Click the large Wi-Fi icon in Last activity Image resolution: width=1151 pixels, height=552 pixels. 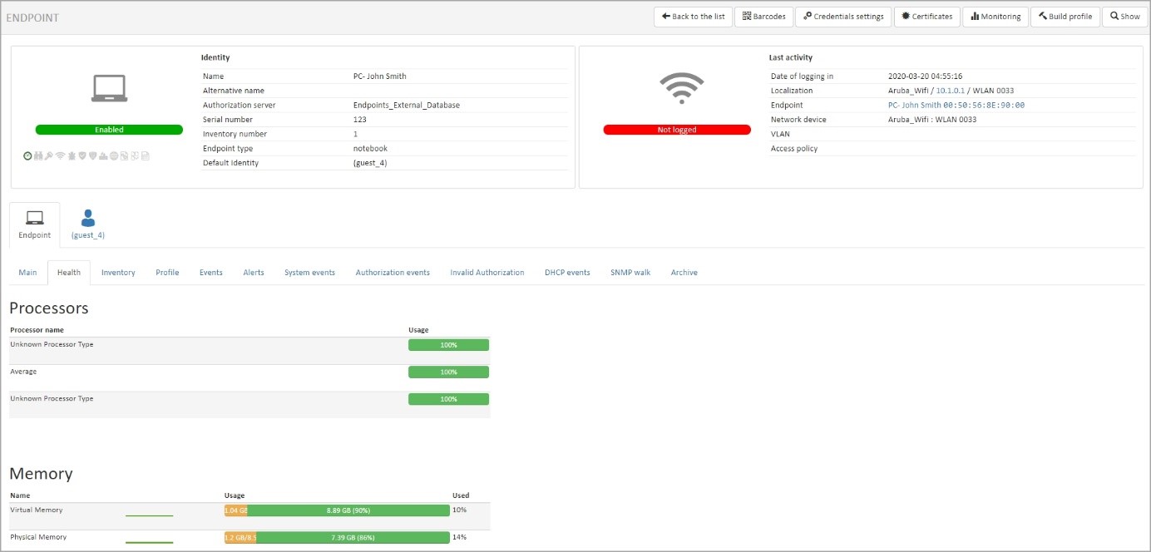[x=681, y=88]
